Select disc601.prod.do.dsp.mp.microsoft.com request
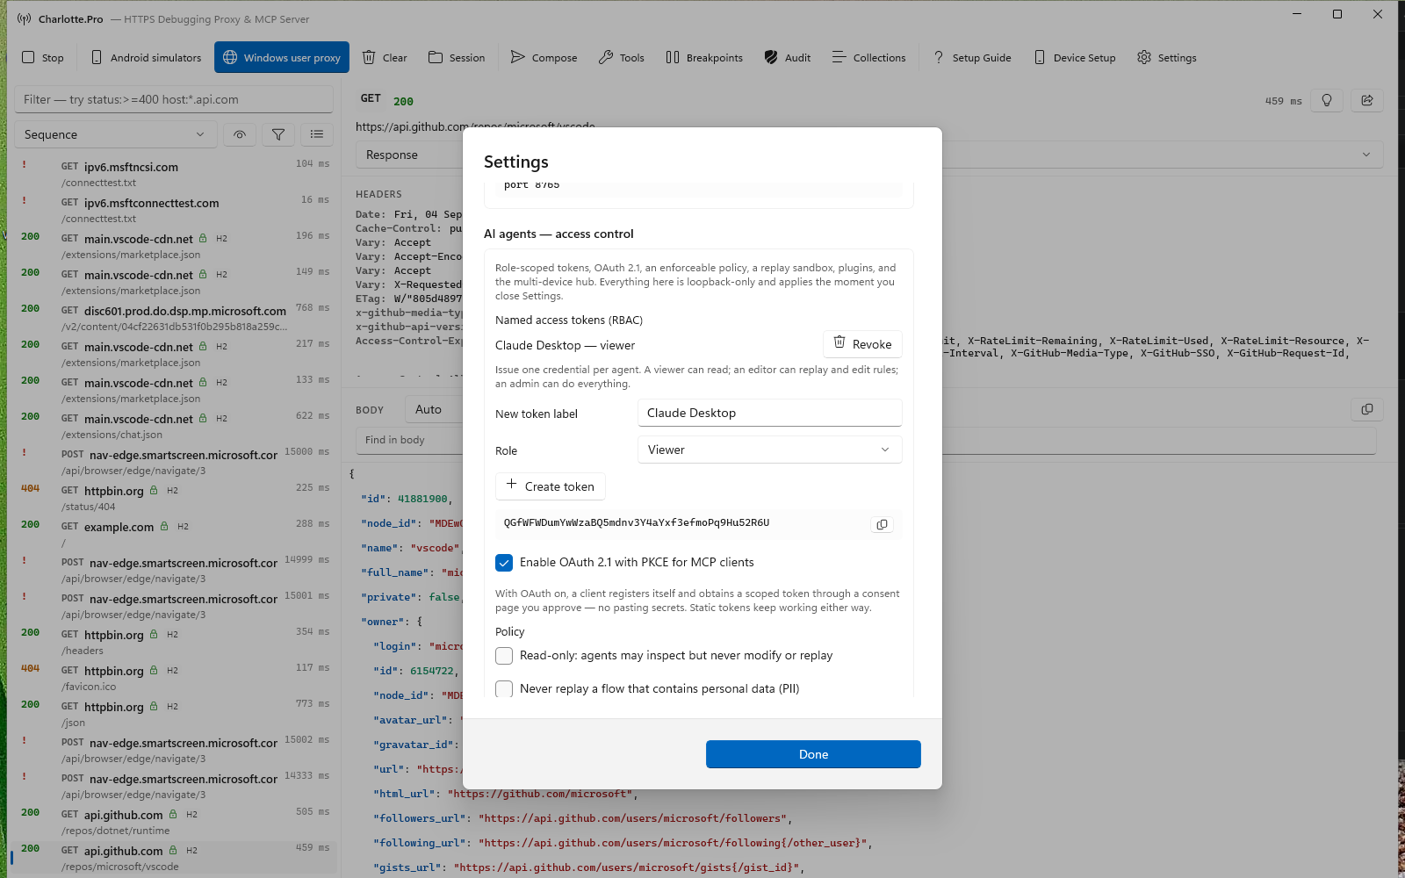1405x878 pixels. click(174, 318)
